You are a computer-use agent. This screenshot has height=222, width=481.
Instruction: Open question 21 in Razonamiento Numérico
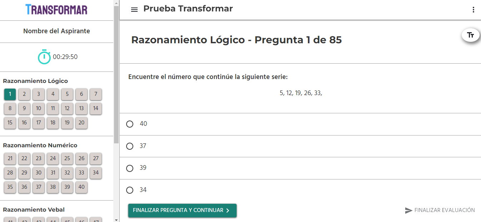(x=10, y=158)
